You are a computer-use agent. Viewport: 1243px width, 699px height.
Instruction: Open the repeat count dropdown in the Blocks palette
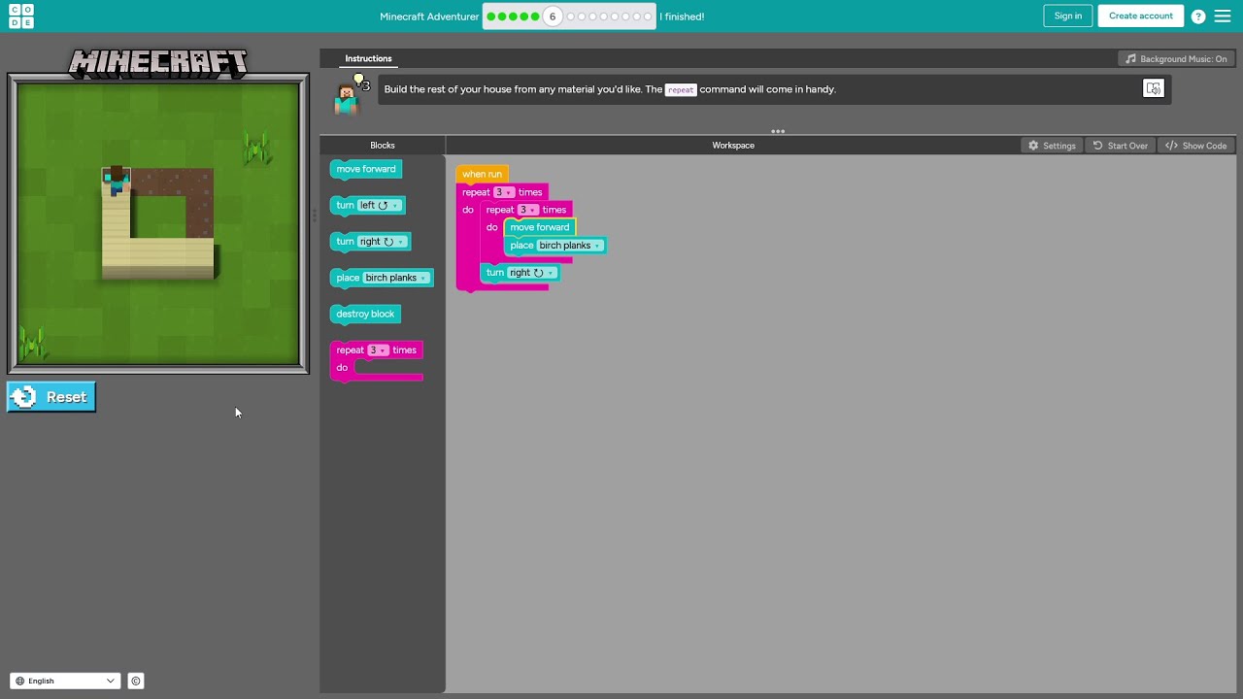378,350
